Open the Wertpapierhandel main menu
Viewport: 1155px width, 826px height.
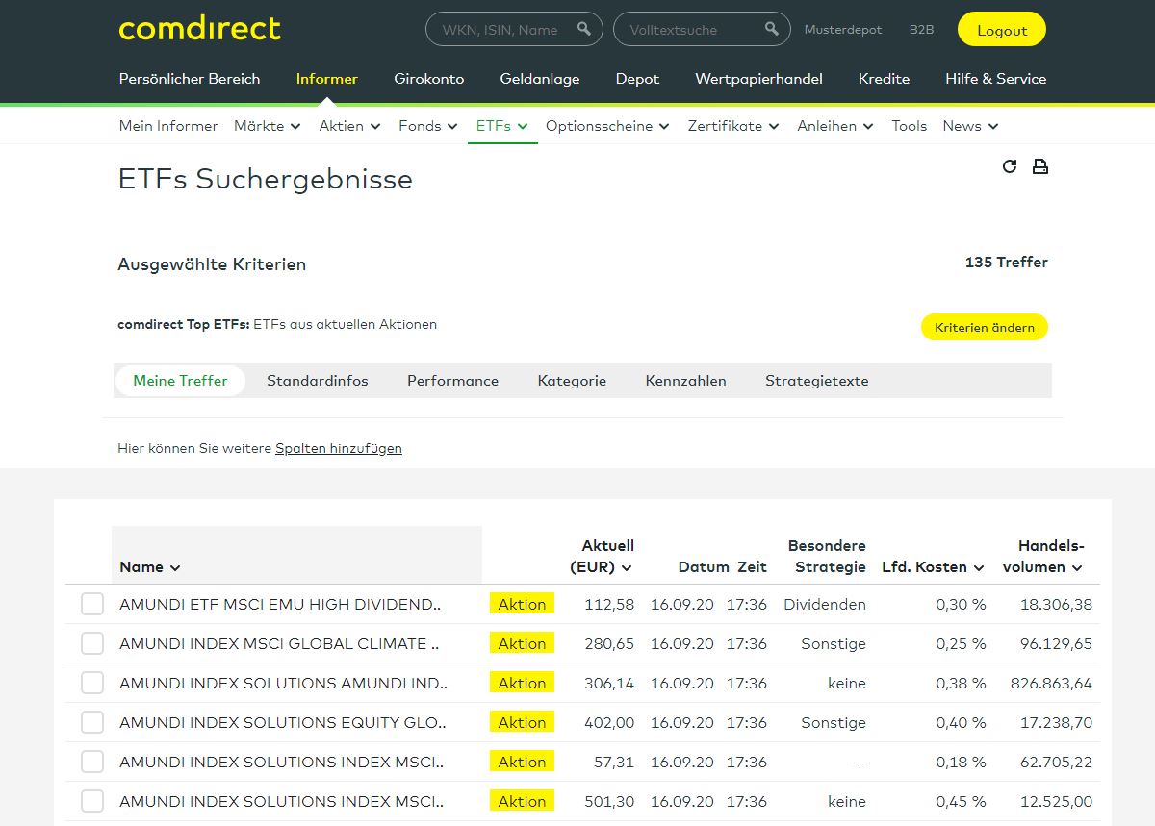click(758, 79)
